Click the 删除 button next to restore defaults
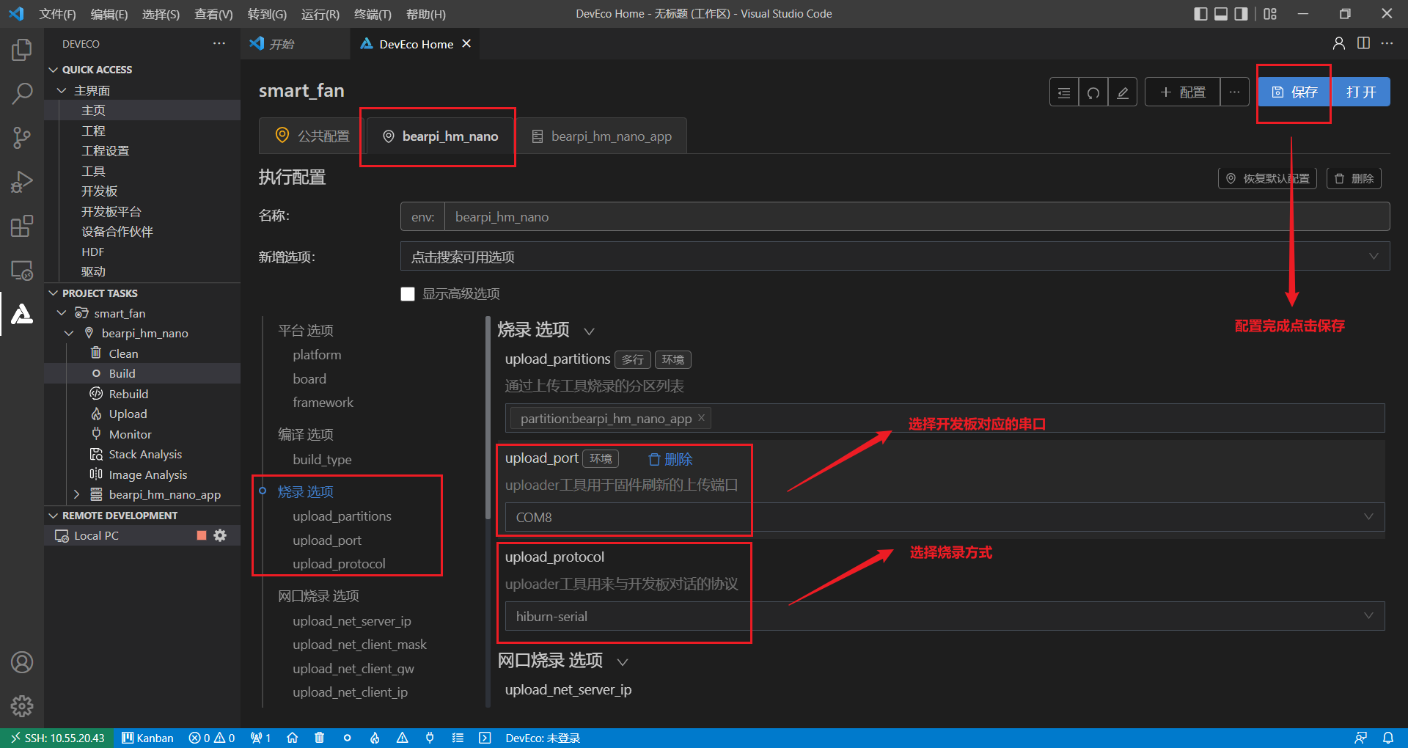The height and width of the screenshot is (748, 1408). (1354, 178)
